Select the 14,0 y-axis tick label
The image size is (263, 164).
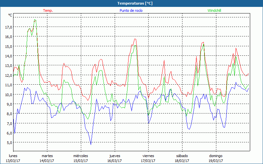[x=9, y=56]
